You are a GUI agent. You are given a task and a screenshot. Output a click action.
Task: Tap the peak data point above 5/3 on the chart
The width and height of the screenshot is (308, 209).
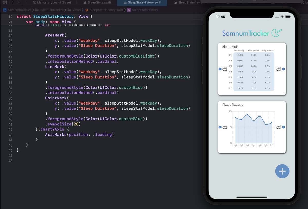pyautogui.click(x=247, y=115)
